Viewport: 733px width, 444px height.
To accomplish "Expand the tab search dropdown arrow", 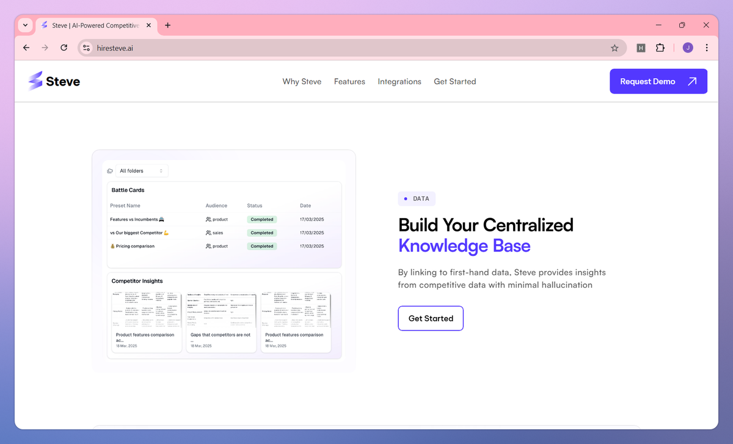I will tap(24, 25).
